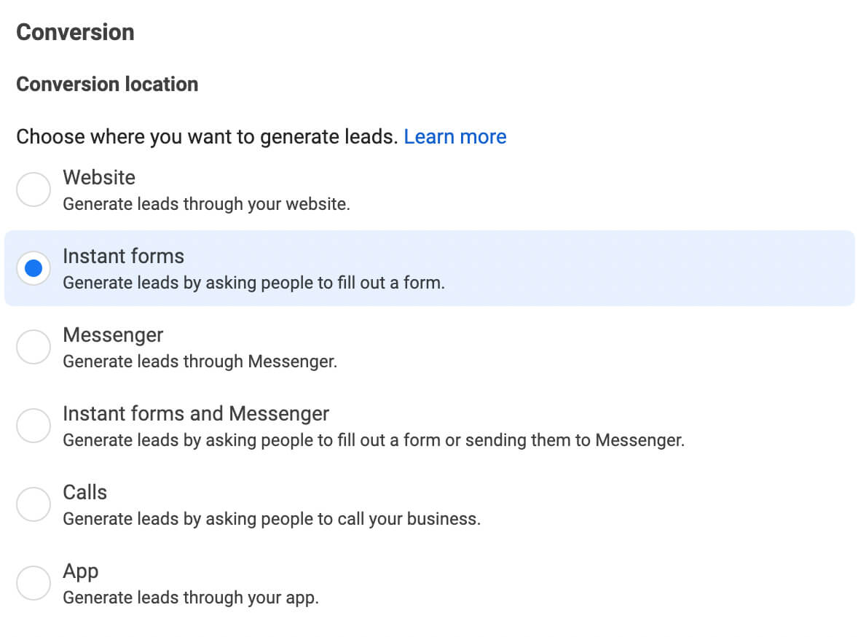Viewport: 858px width, 637px height.
Task: Click the highlighted Instant forms description text
Action: coord(253,283)
